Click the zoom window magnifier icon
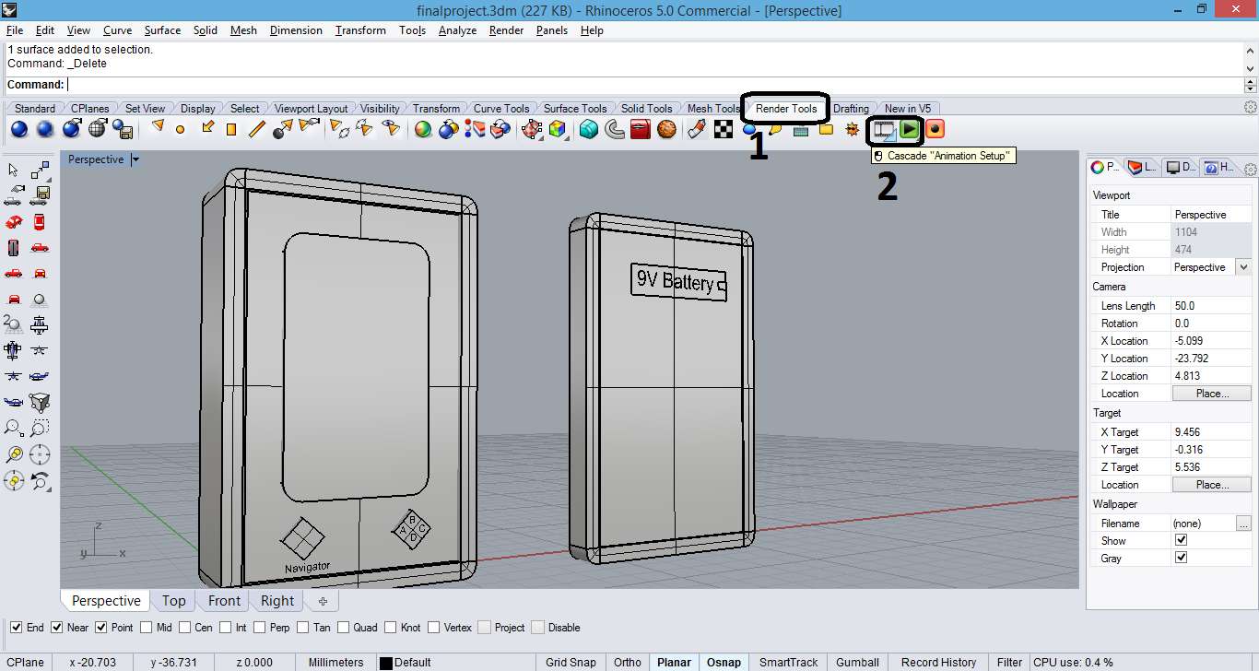The height and width of the screenshot is (671, 1259). 40,428
